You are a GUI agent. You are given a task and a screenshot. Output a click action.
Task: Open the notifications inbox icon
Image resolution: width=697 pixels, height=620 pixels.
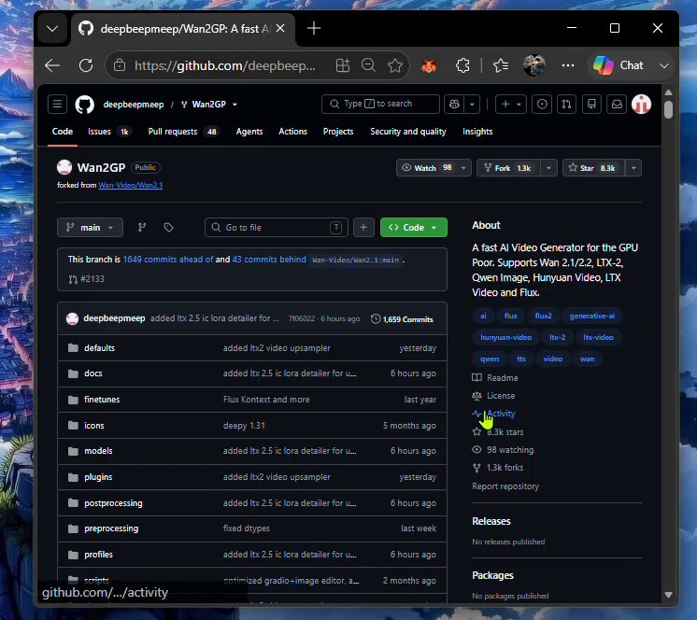click(617, 104)
